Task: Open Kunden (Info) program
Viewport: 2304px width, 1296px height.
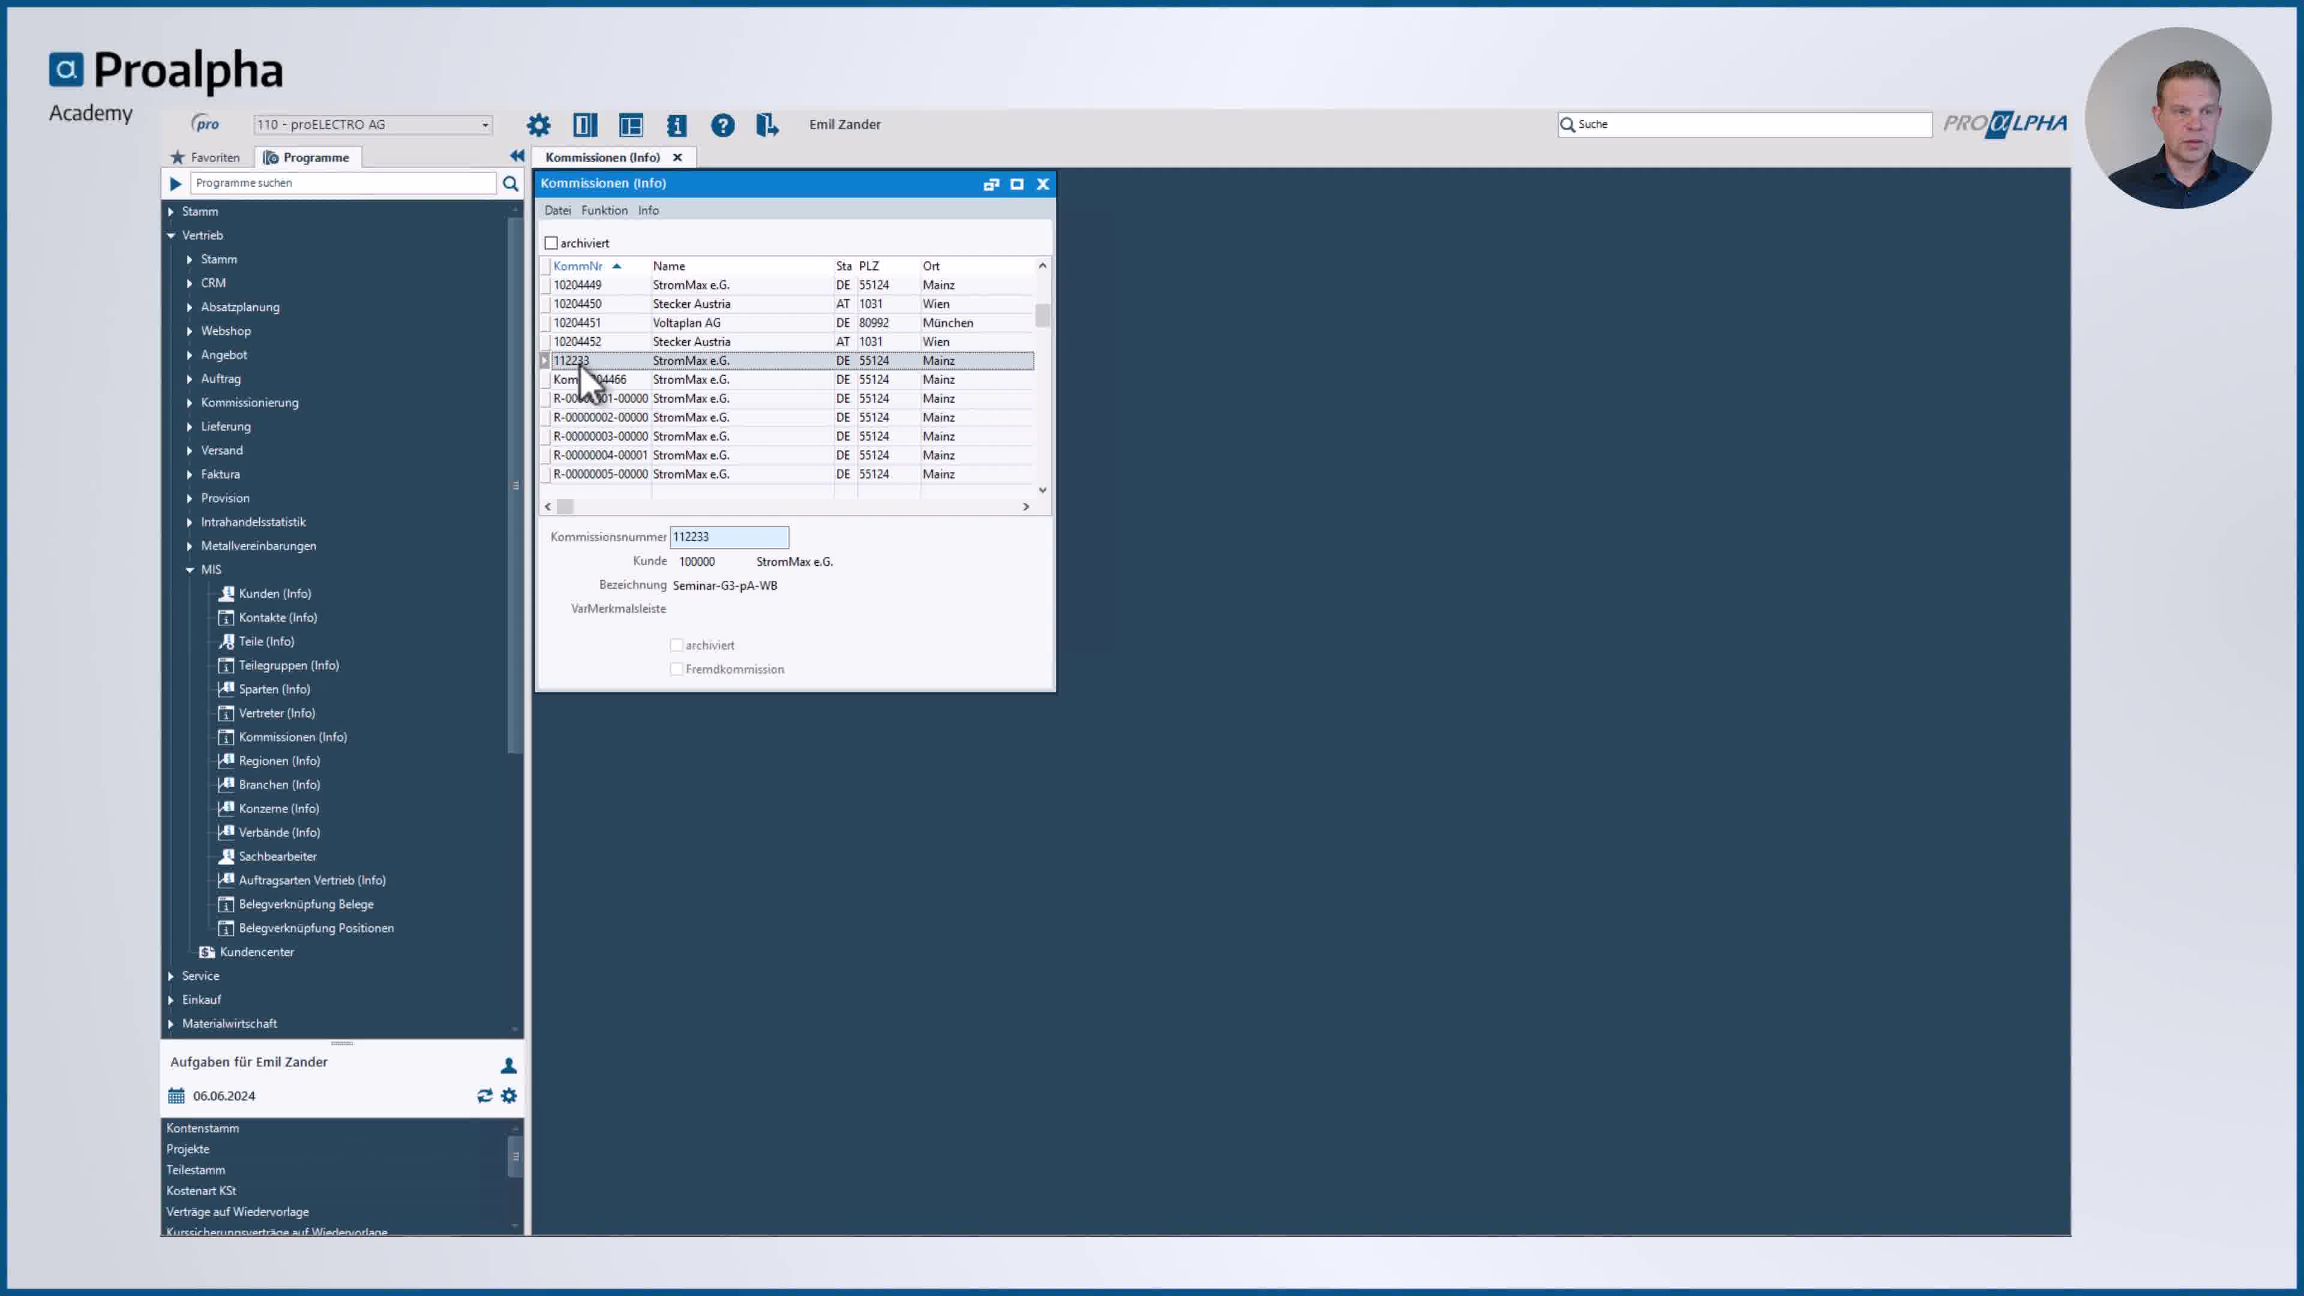Action: click(275, 594)
